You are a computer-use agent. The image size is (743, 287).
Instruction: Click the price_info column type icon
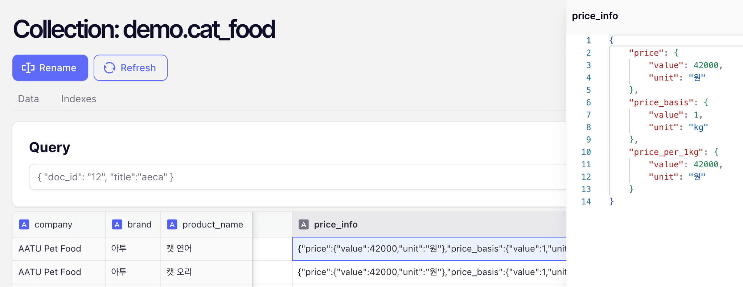pyautogui.click(x=304, y=225)
